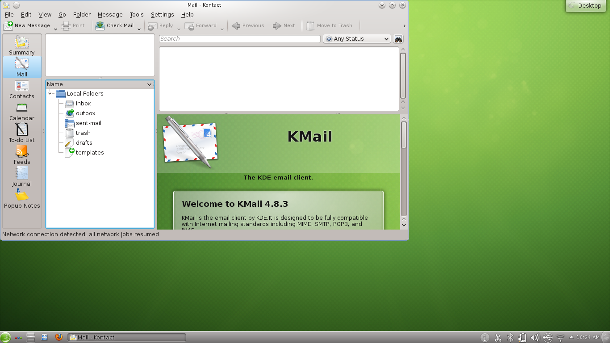The width and height of the screenshot is (610, 343).
Task: Open full search binoculars icon
Action: pyautogui.click(x=398, y=39)
